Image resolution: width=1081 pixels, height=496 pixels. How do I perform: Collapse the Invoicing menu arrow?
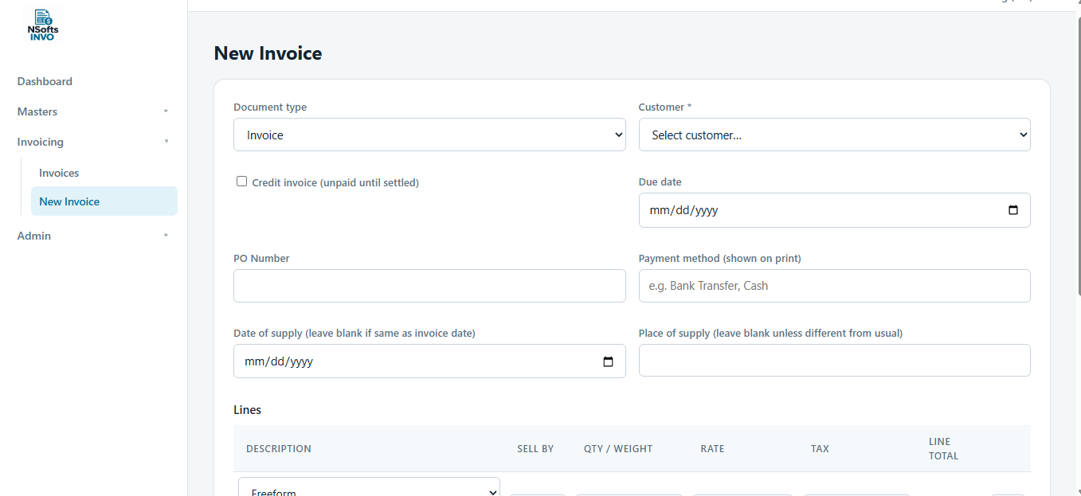166,141
